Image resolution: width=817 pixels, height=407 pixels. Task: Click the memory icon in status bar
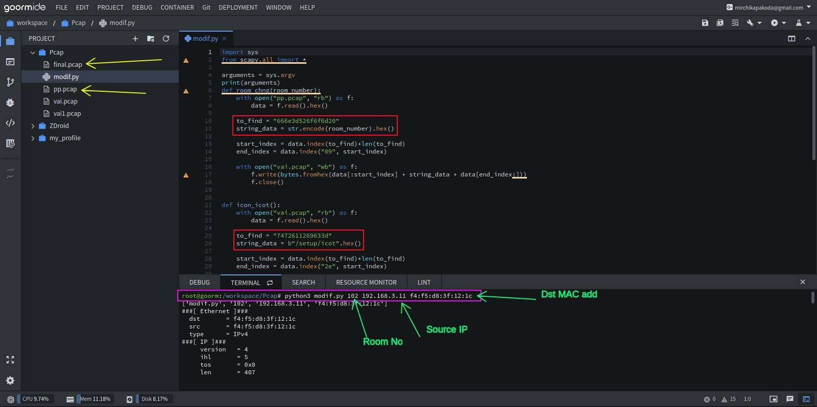[70, 399]
